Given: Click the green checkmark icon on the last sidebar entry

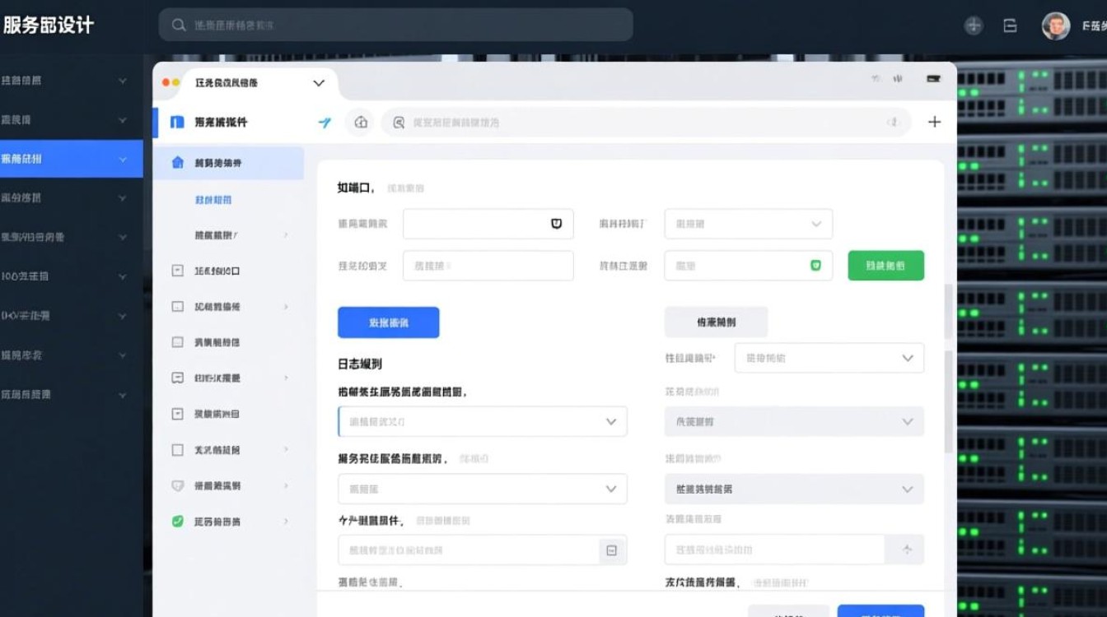Looking at the screenshot, I should [178, 521].
